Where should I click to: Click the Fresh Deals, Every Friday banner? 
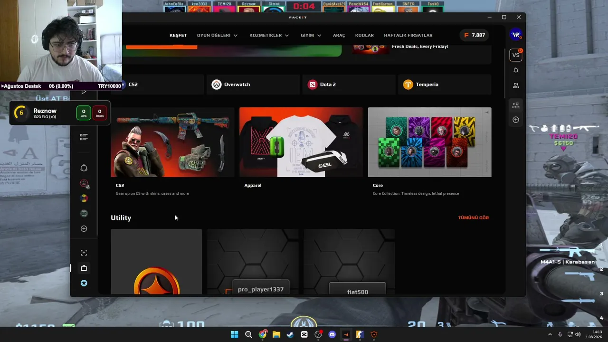(x=420, y=47)
